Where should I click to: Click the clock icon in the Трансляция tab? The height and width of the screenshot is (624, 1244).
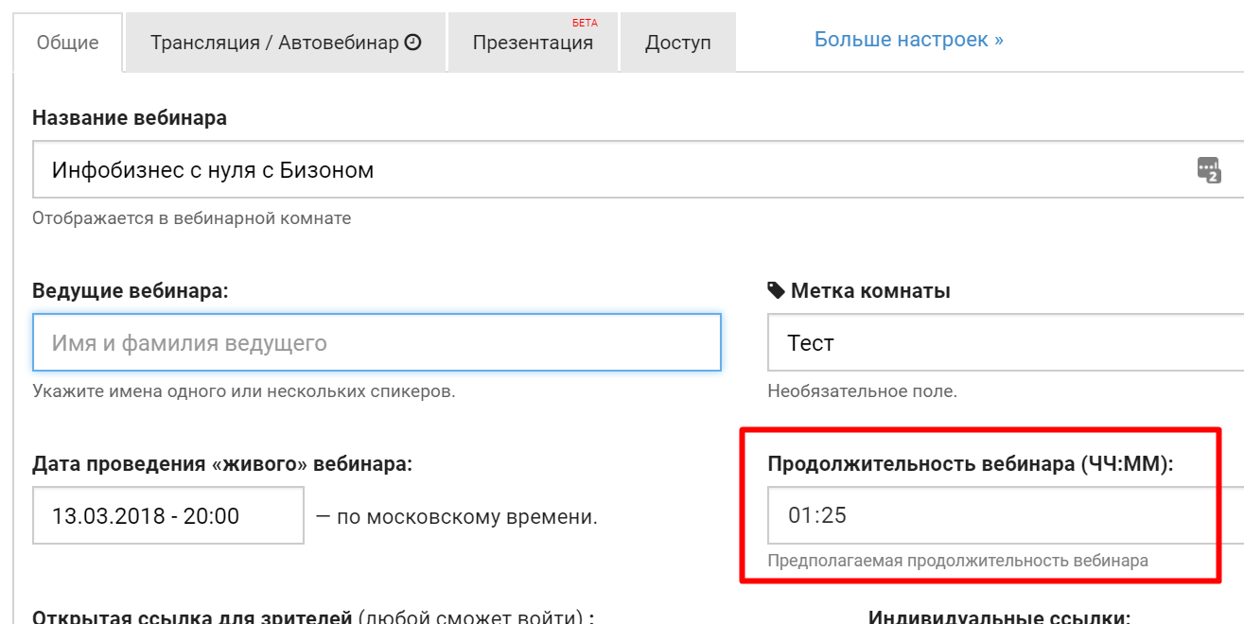point(412,43)
